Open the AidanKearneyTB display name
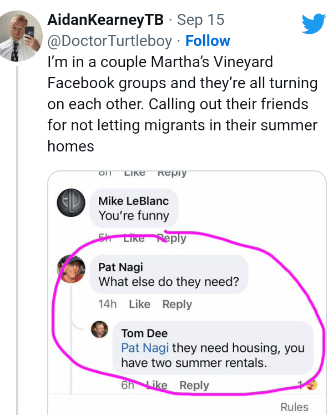 pos(106,21)
